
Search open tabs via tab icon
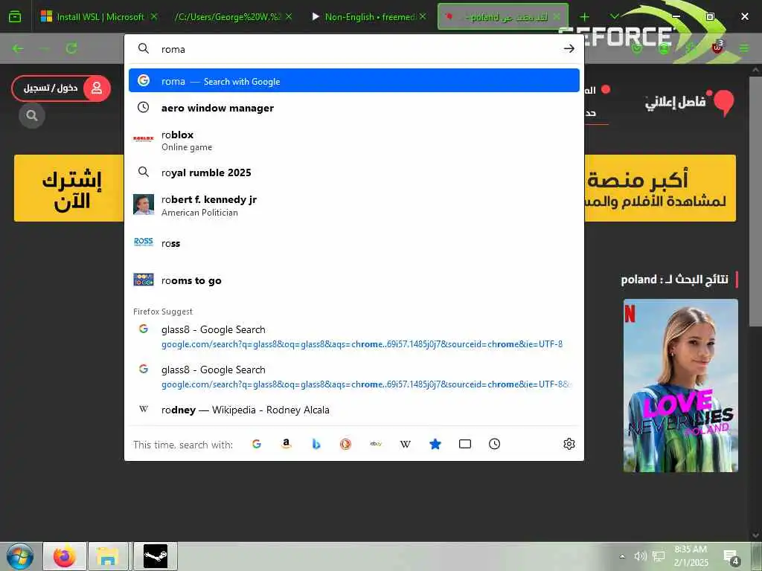click(x=465, y=444)
